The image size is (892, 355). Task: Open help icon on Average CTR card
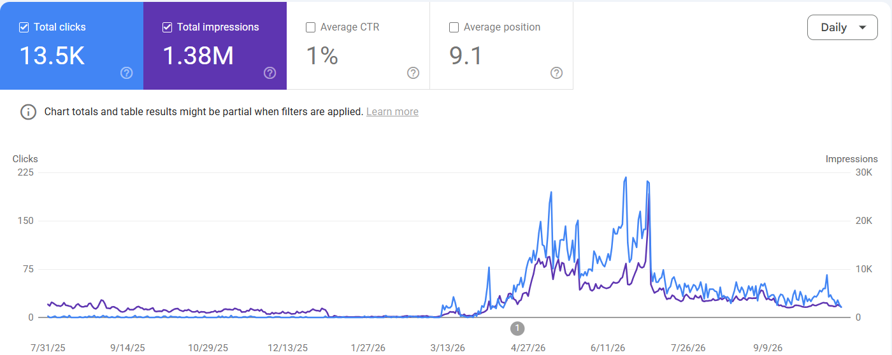[x=413, y=73]
